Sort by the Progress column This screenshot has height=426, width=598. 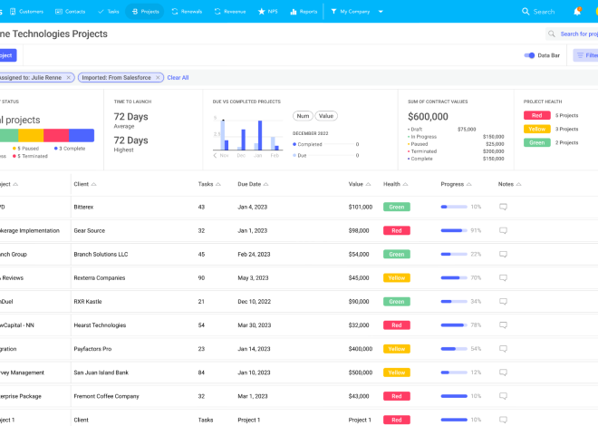456,184
